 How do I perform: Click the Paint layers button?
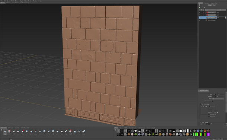point(215,5)
